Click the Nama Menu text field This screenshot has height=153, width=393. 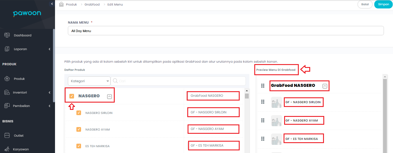point(225,31)
